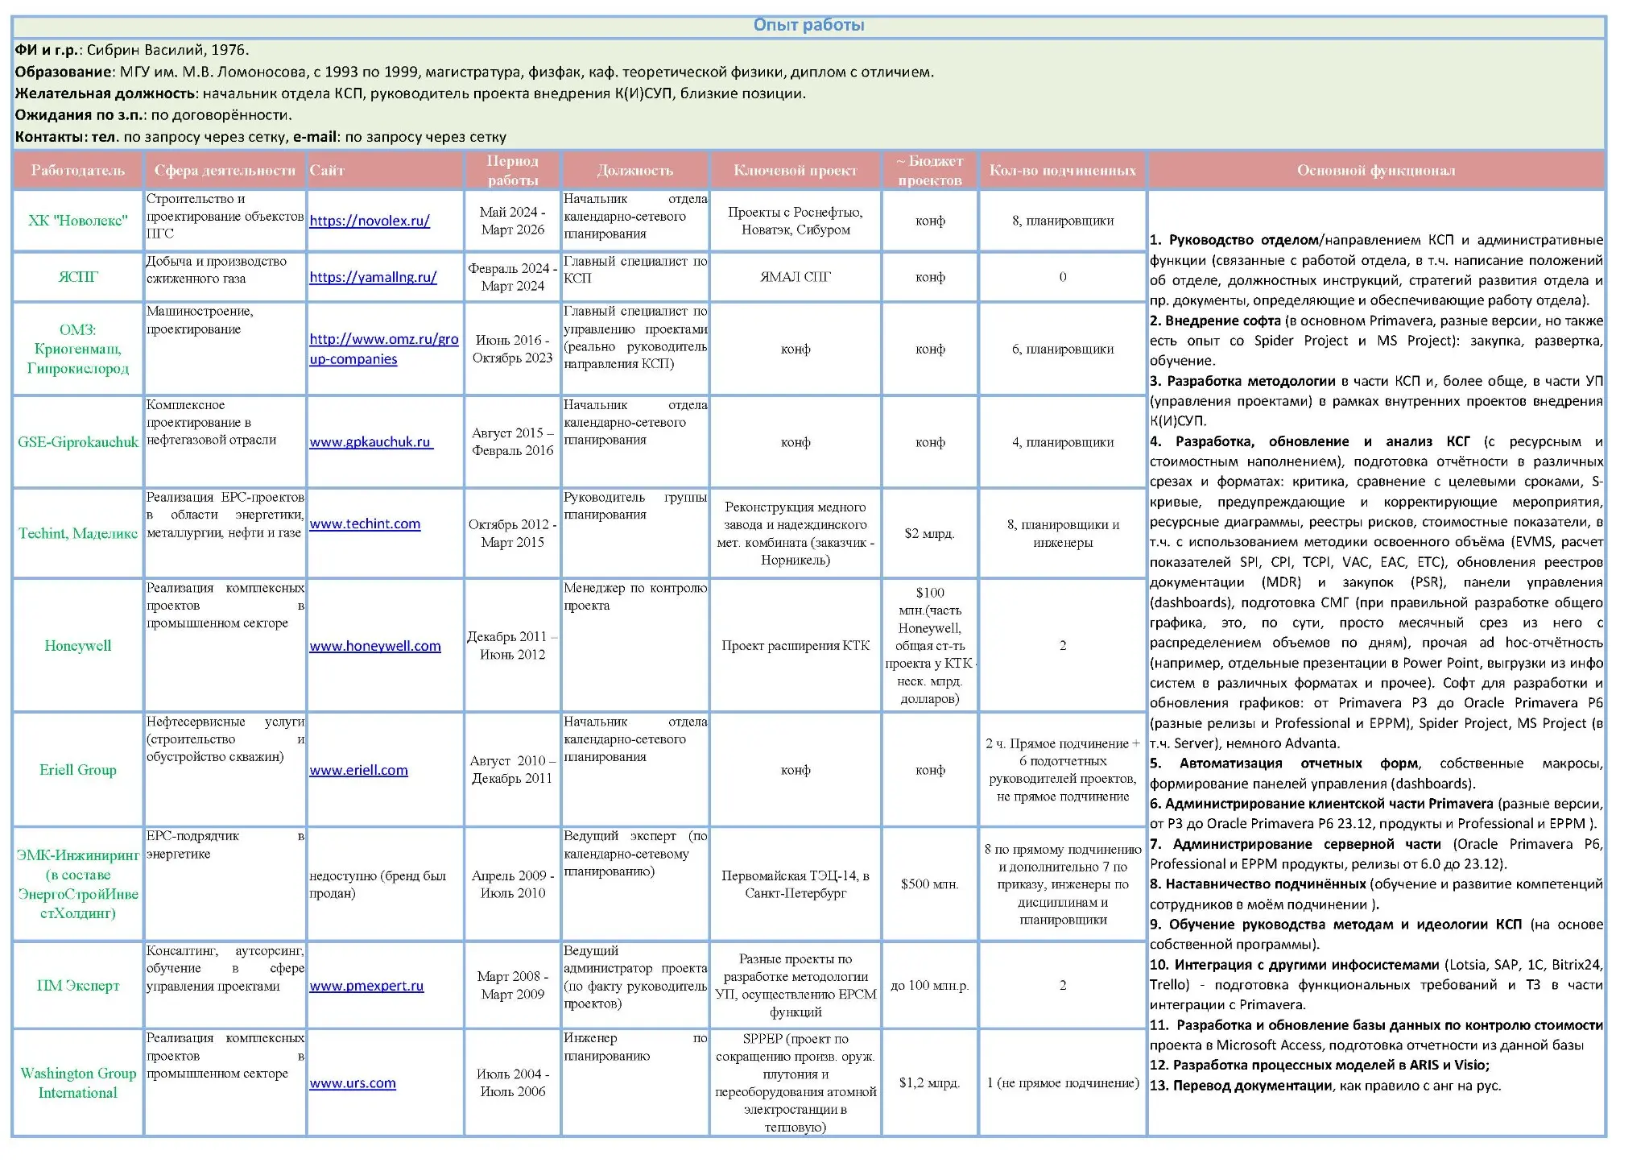Viewport: 1649px width, 1167px height.
Task: Click the project cell 'ЯМАЛ СПГ'
Action: click(796, 277)
